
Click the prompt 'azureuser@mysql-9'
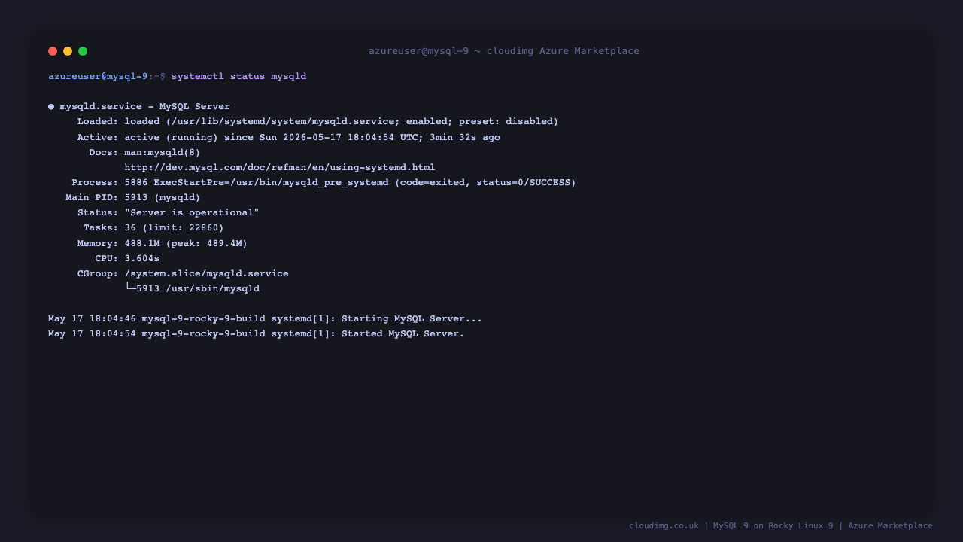tap(98, 77)
